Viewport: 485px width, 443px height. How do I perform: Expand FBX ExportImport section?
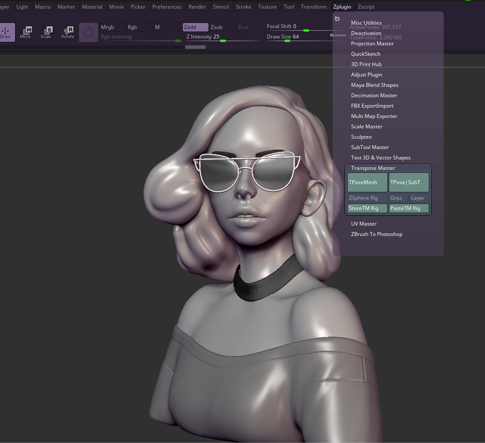point(372,106)
